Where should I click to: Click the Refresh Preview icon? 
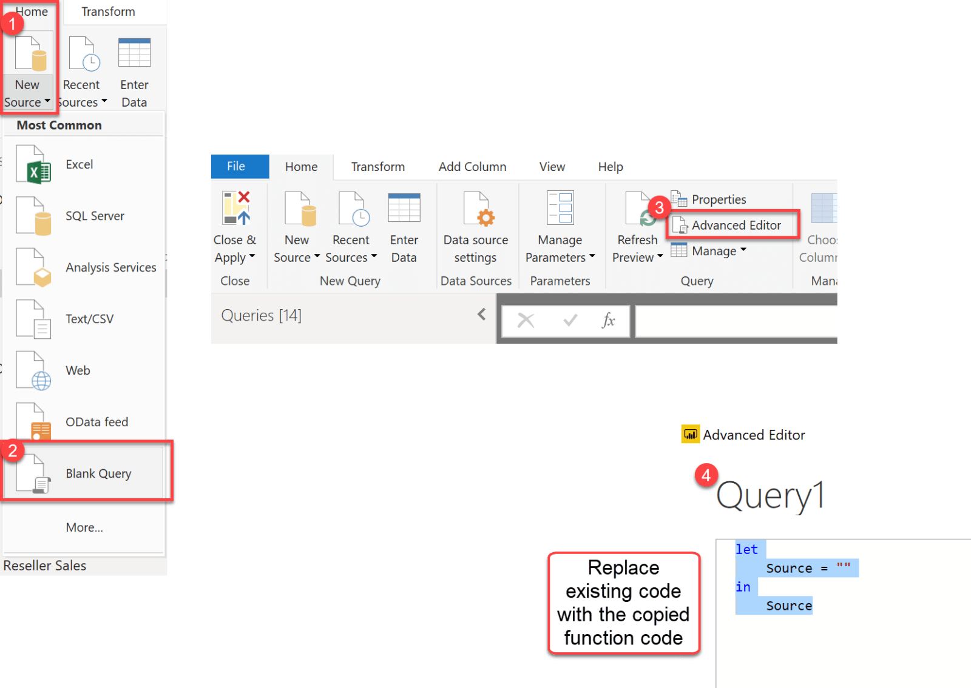coord(638,209)
